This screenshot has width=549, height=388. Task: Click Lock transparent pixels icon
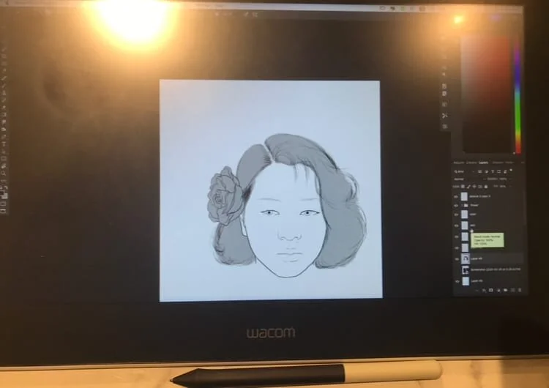463,187
